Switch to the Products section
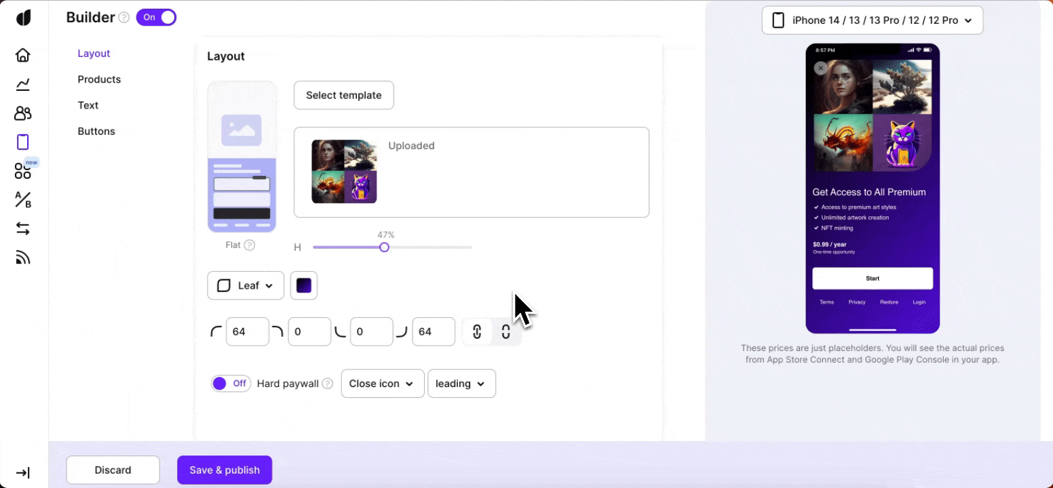The width and height of the screenshot is (1053, 488). (x=99, y=79)
